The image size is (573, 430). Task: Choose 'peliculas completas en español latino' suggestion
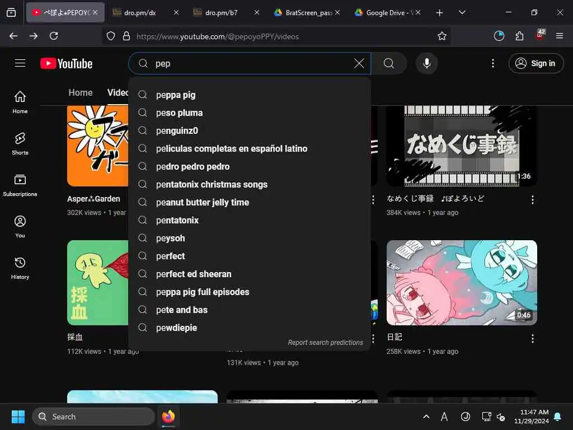point(250,149)
